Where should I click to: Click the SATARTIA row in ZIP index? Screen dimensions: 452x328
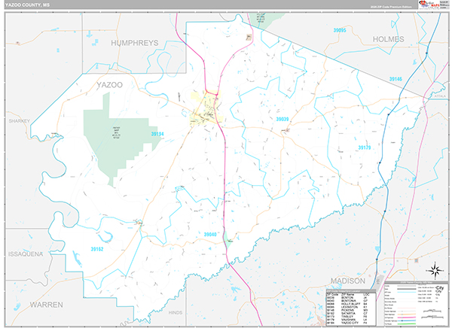pos(347,313)
